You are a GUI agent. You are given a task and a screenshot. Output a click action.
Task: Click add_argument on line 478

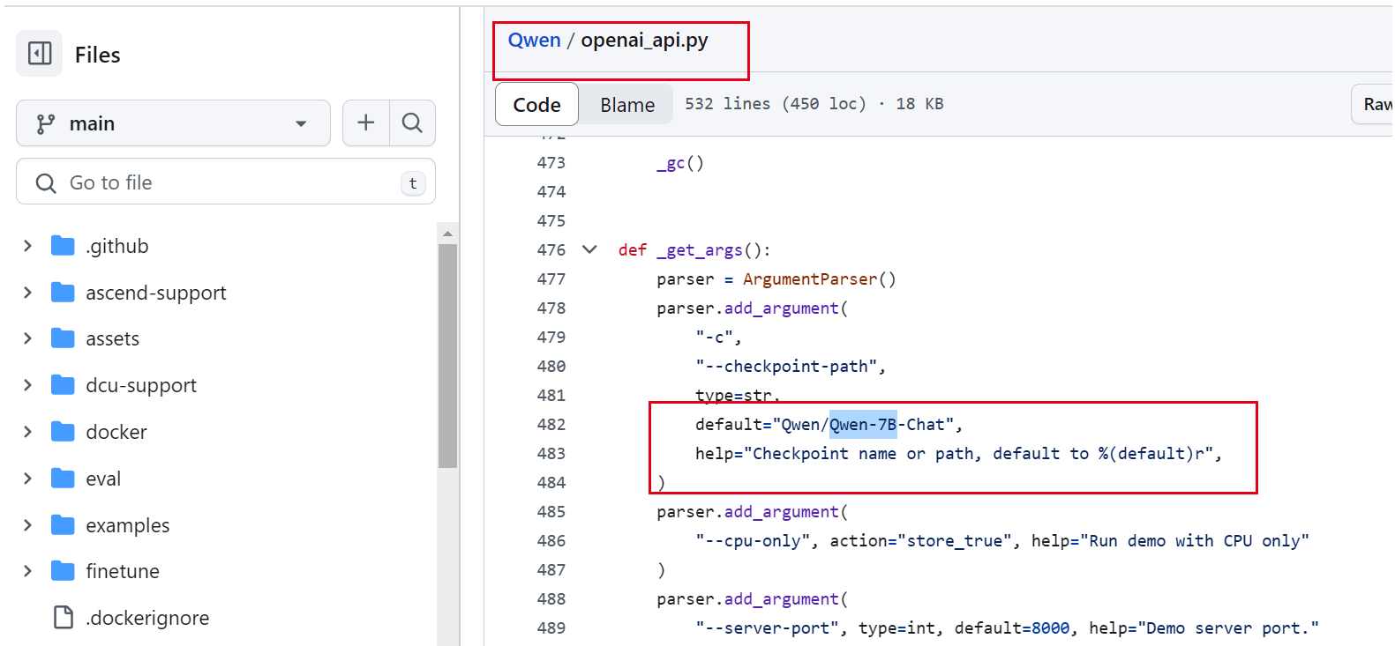click(x=782, y=308)
